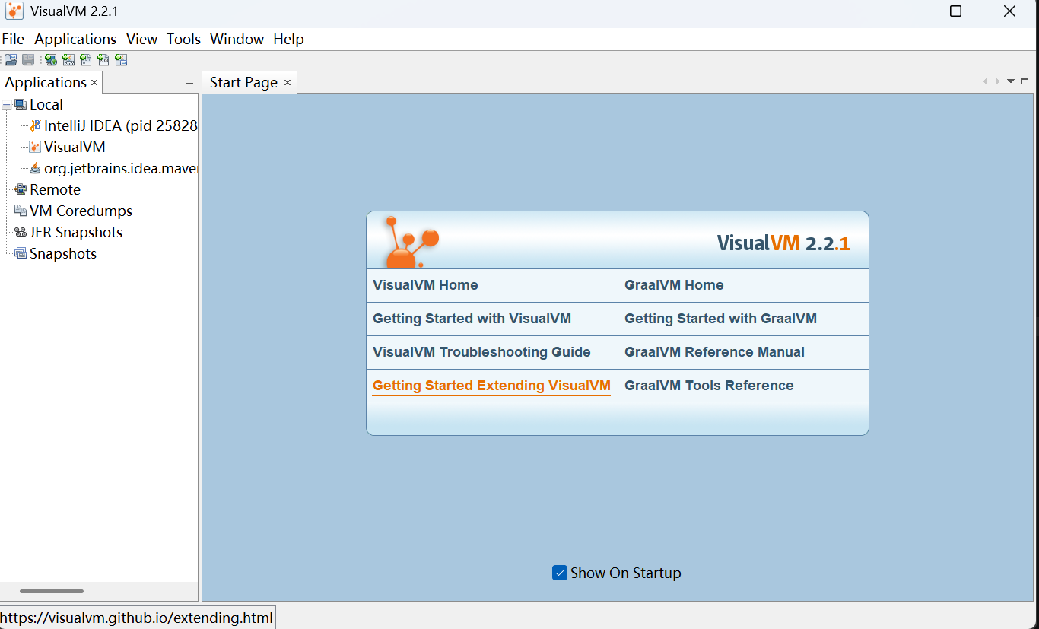Open the GraalVM Tools Reference link
Viewport: 1039px width, 629px height.
[709, 386]
